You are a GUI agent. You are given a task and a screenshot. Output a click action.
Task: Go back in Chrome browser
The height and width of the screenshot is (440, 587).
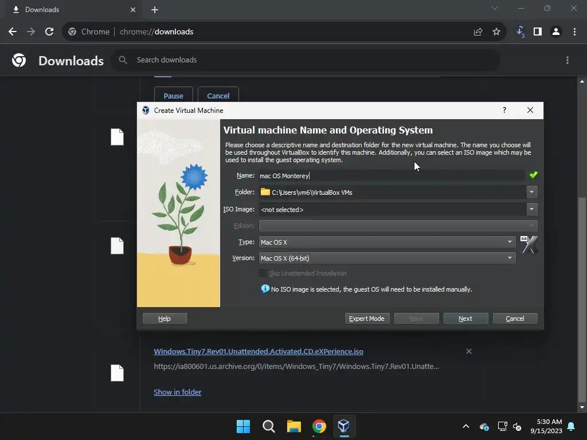click(x=13, y=32)
